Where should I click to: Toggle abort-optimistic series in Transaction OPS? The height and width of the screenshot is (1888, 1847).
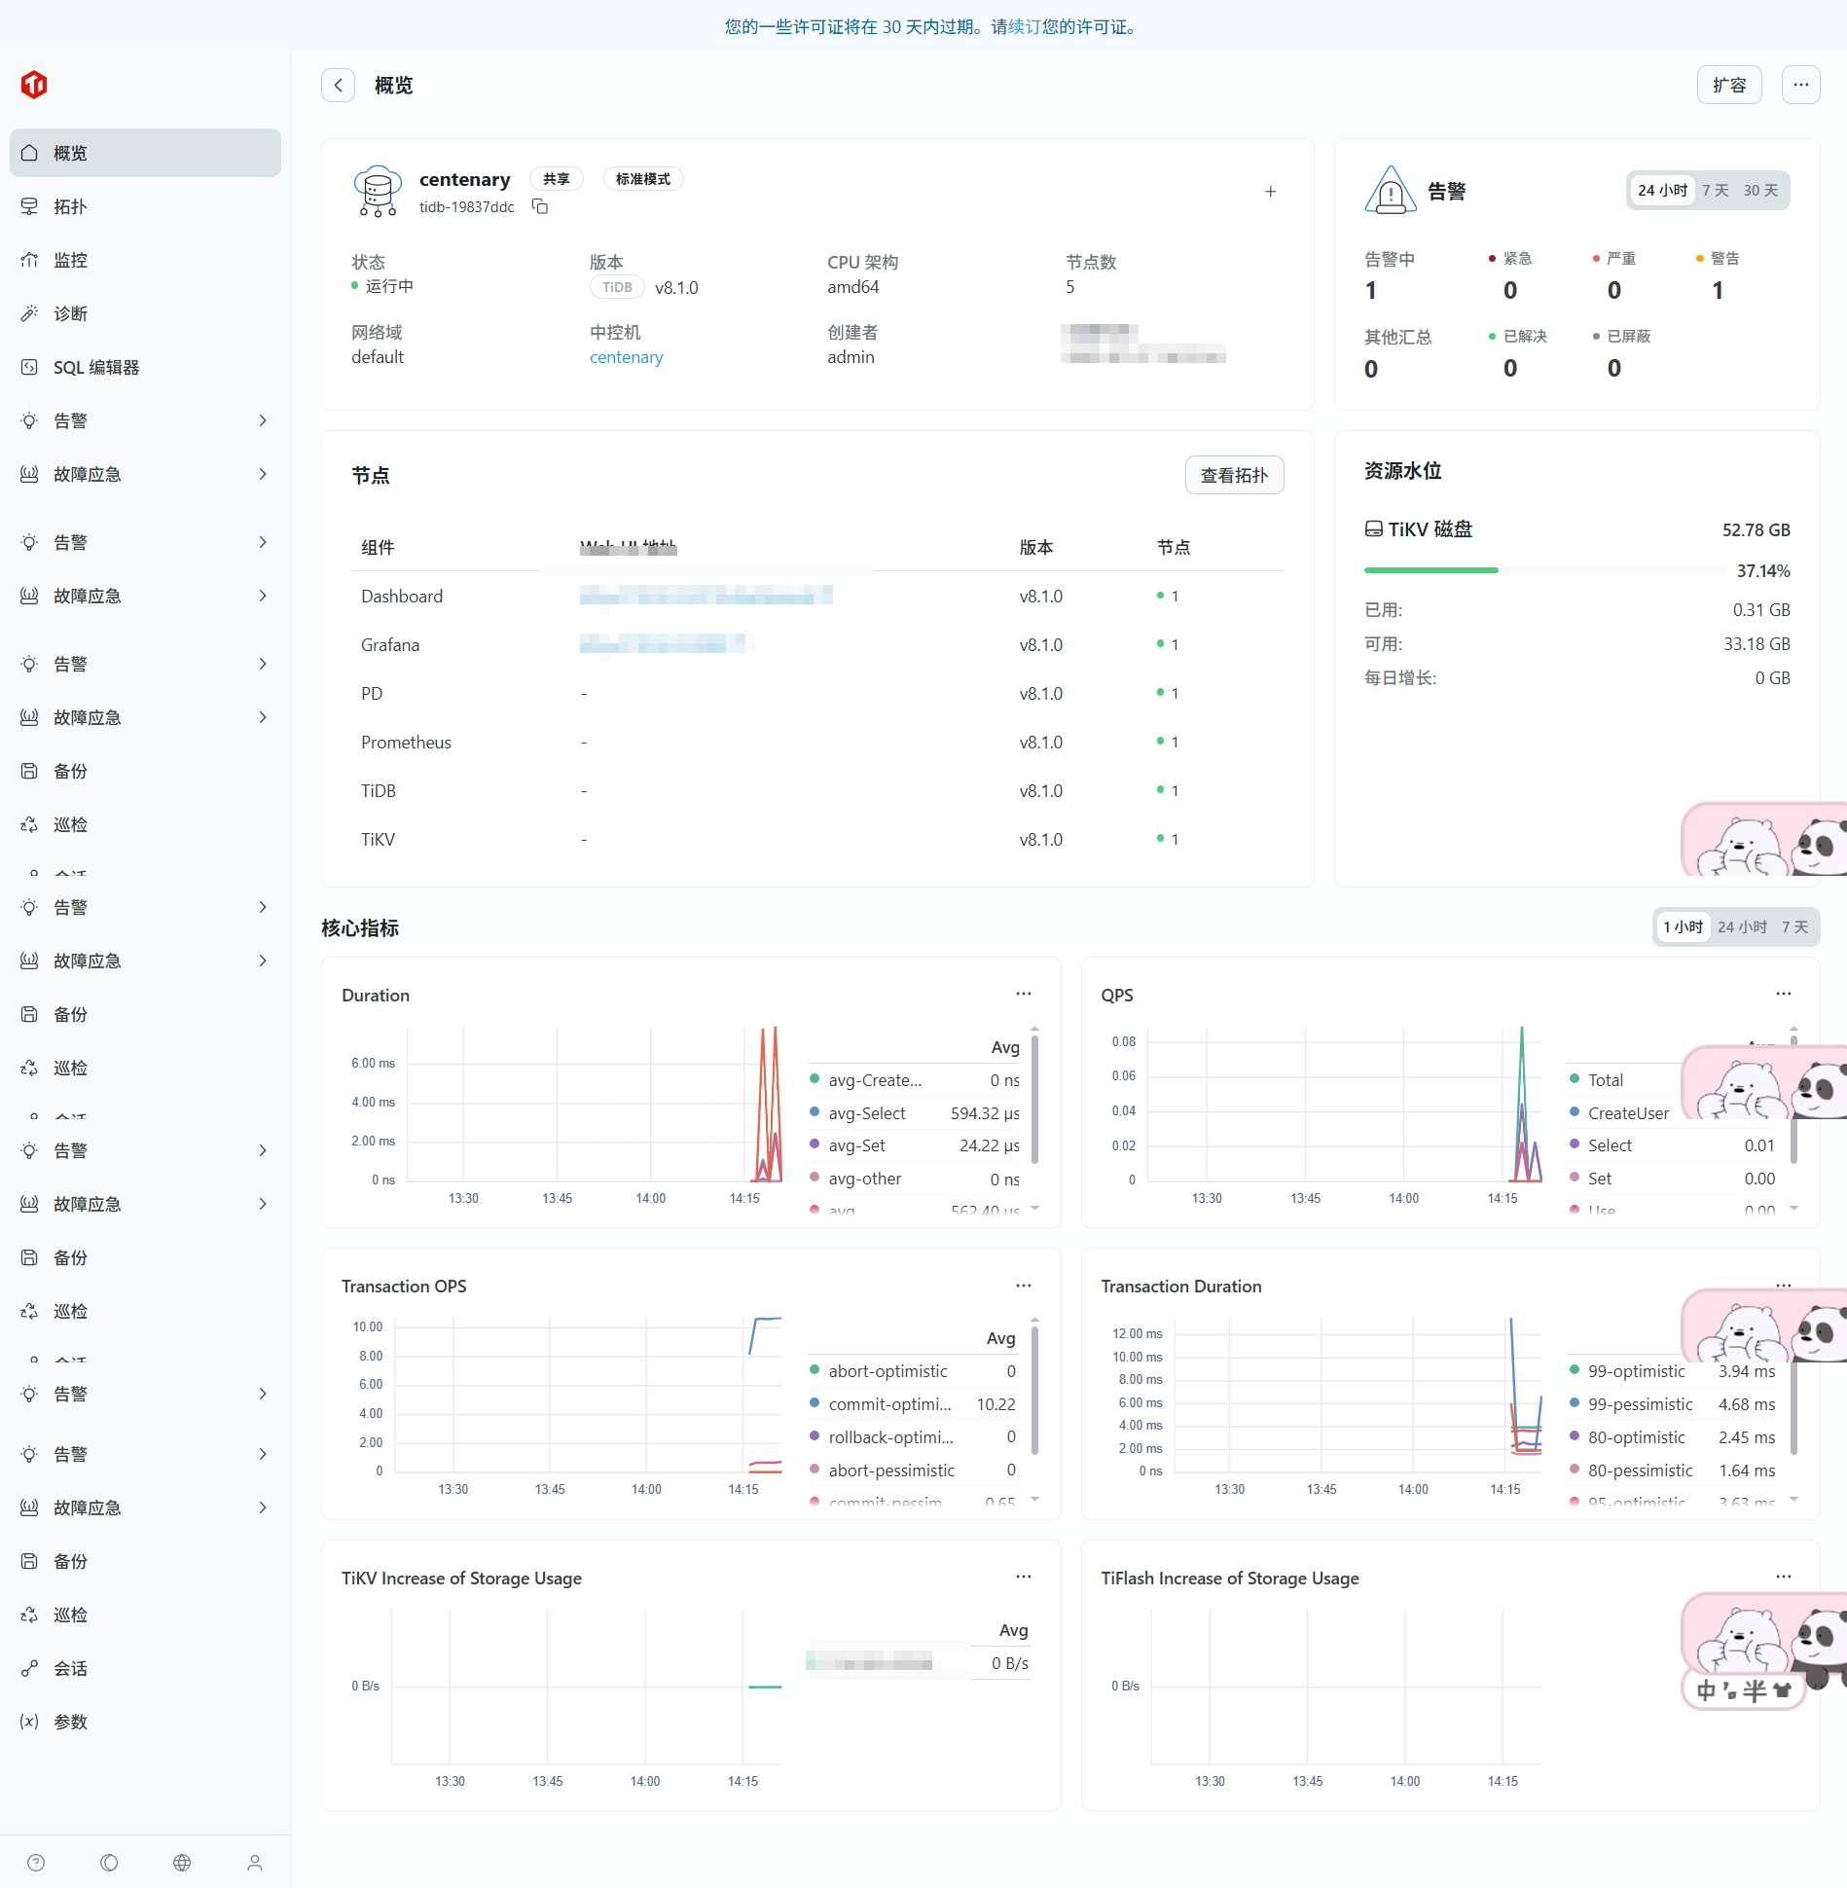887,1371
